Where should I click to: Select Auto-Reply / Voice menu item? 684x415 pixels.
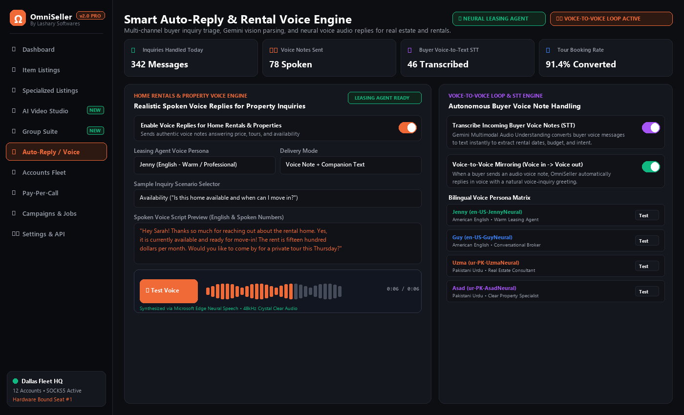[56, 152]
